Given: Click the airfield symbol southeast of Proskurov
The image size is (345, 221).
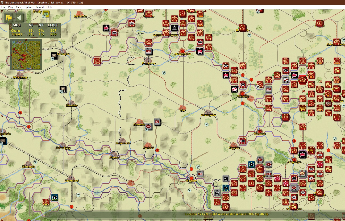Looking at the screenshot, I should pyautogui.click(x=164, y=72).
